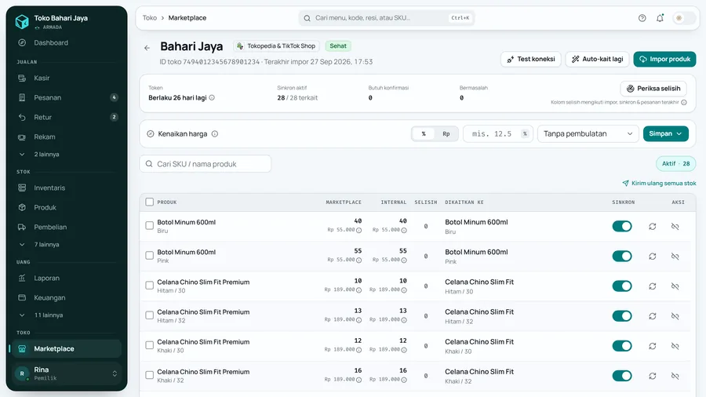Open the Tanpa pembulatan dropdown
The image size is (706, 397).
click(x=588, y=133)
